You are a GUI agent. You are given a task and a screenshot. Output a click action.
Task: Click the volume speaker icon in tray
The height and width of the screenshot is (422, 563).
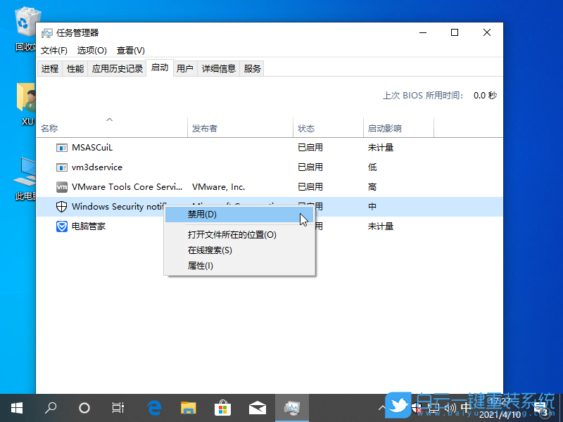pos(450,407)
